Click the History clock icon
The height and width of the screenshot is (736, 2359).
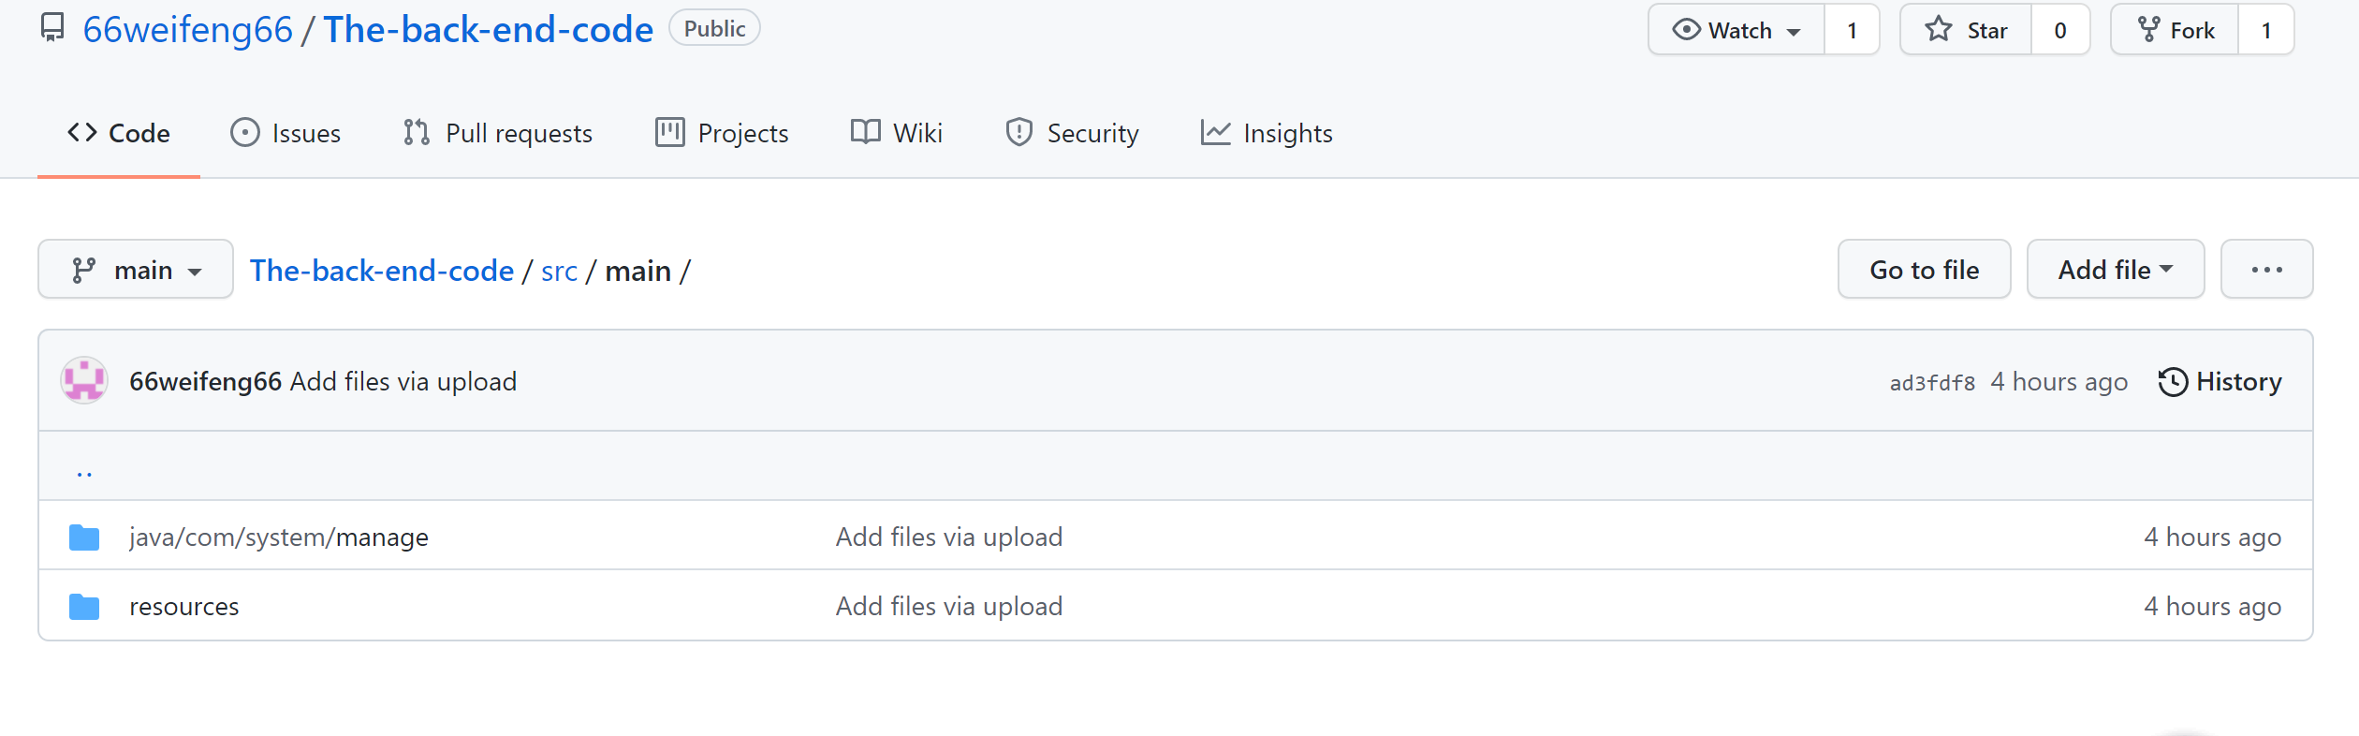click(x=2173, y=382)
